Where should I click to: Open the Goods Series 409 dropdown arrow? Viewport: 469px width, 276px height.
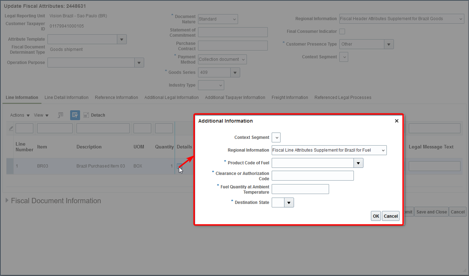coord(235,72)
